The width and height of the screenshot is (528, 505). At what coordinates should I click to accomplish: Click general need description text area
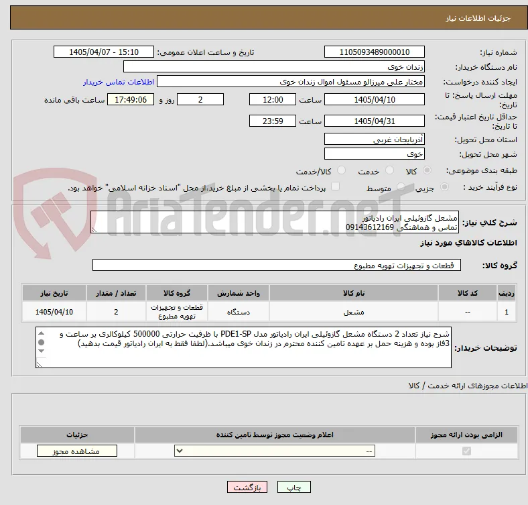[275, 222]
